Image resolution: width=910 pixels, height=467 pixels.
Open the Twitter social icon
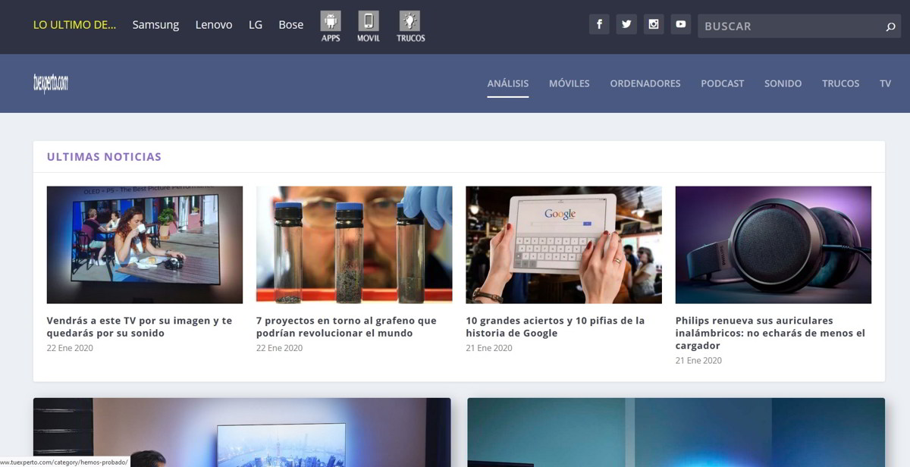(x=626, y=24)
